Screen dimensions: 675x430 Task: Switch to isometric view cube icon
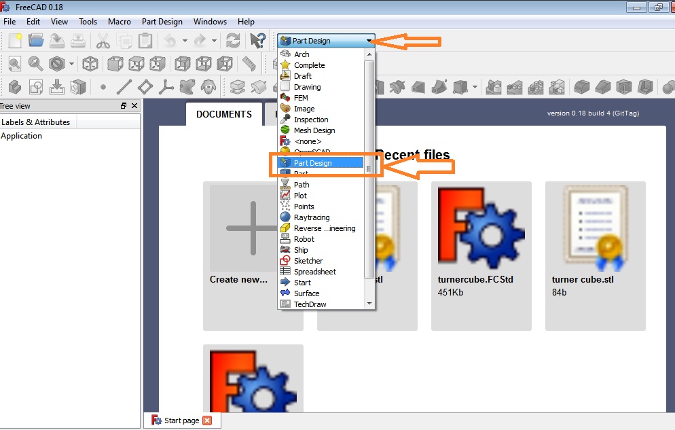click(x=90, y=64)
